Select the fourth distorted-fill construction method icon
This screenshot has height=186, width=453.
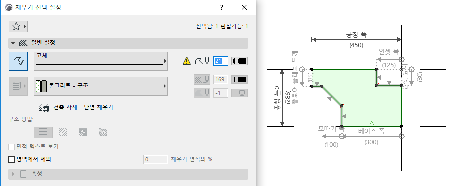coord(103,132)
